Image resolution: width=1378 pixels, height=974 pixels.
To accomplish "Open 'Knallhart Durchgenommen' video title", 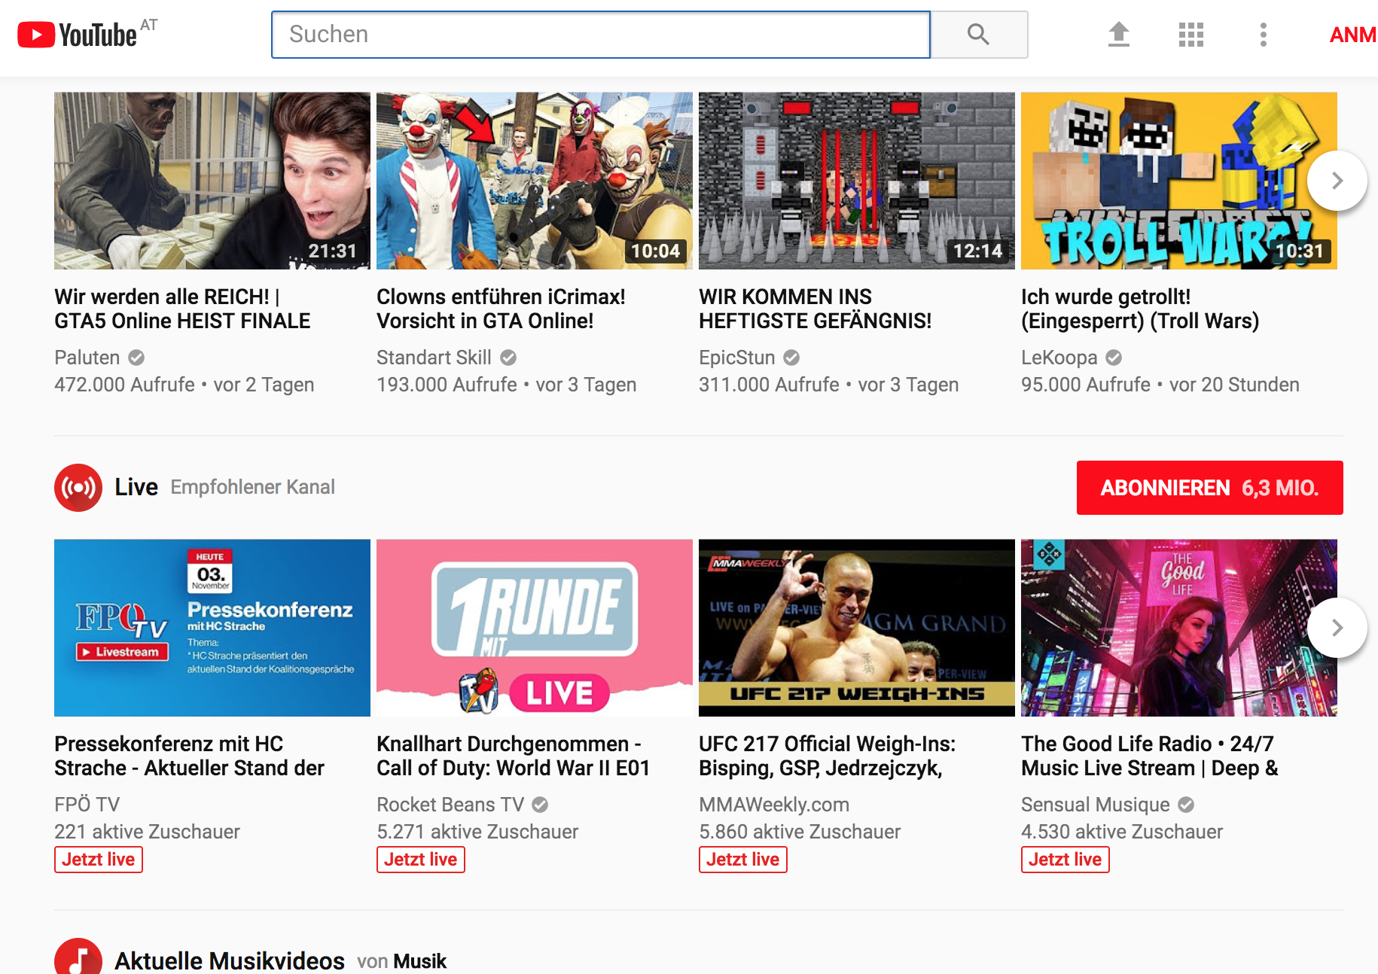I will click(x=513, y=756).
